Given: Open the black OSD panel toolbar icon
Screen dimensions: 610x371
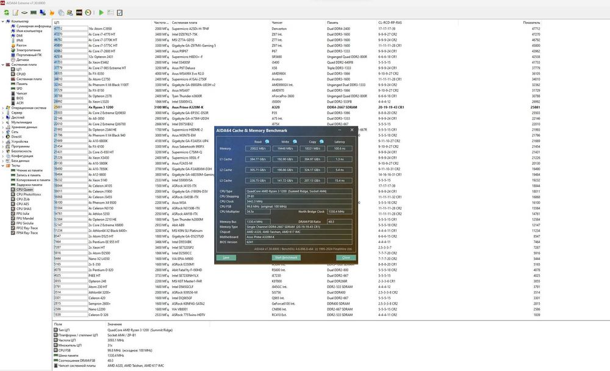Looking at the screenshot, I should pos(79,13).
